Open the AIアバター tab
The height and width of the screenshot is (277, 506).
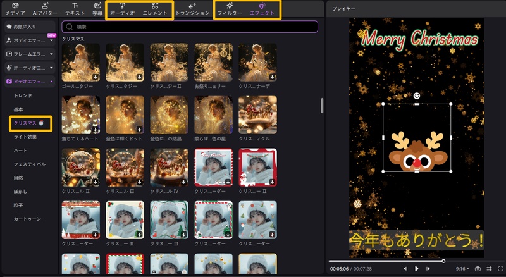pyautogui.click(x=45, y=9)
